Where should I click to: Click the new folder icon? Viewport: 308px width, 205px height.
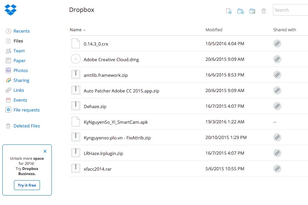pos(240,11)
